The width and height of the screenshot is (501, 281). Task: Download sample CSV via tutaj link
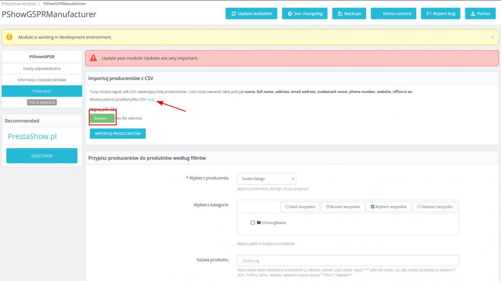[150, 99]
